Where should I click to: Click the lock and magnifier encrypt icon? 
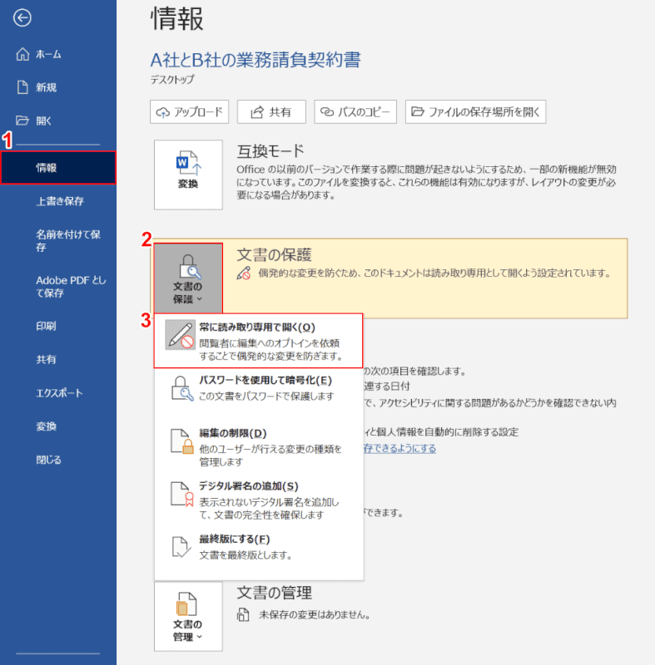(x=182, y=388)
